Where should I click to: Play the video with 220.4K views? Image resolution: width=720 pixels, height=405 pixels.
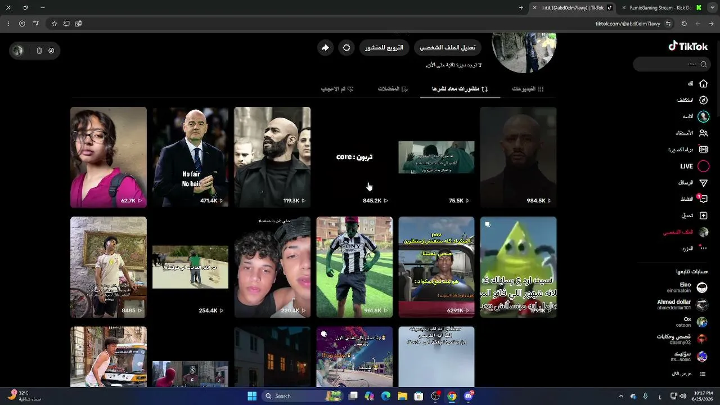(272, 267)
